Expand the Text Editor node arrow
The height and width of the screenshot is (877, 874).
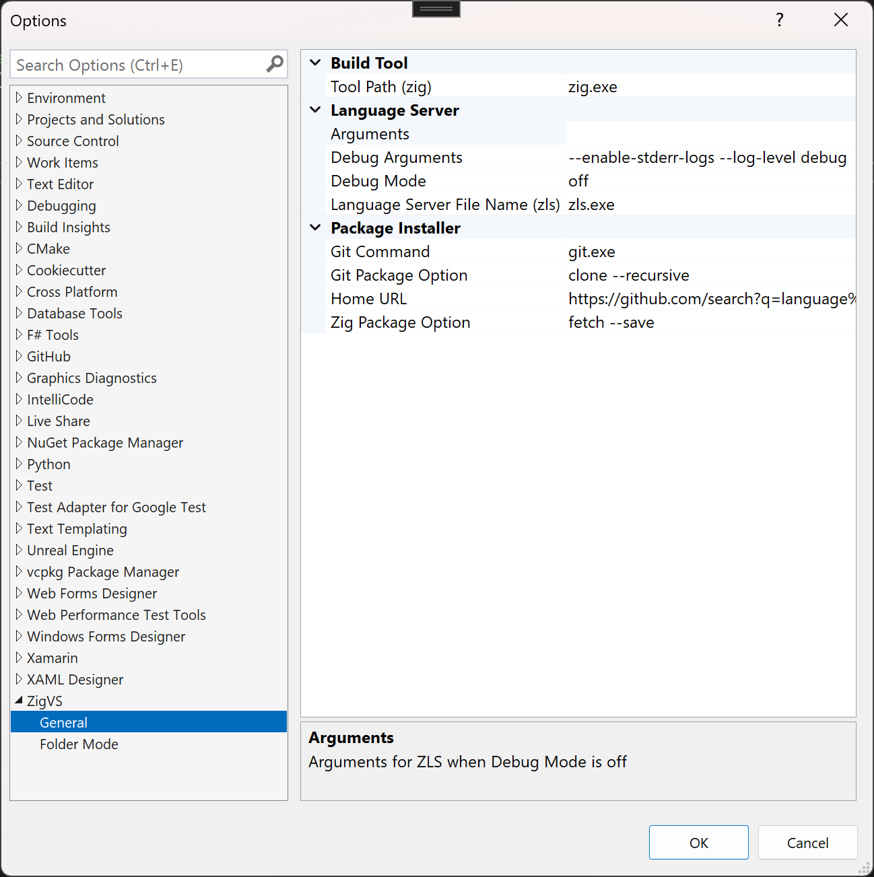pos(19,184)
